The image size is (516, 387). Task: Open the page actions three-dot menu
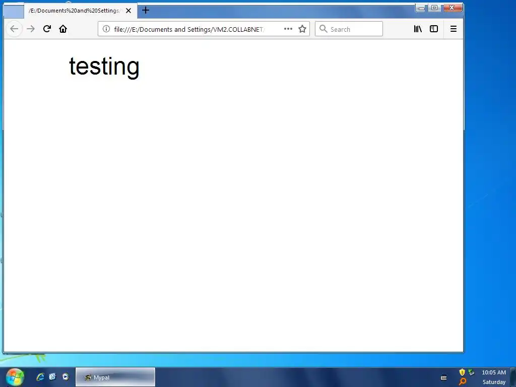click(288, 29)
